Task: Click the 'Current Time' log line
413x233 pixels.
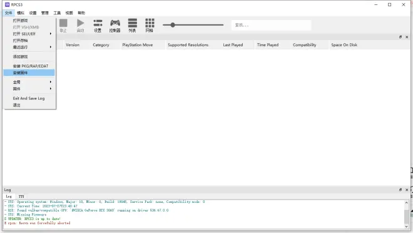Action: (41, 206)
